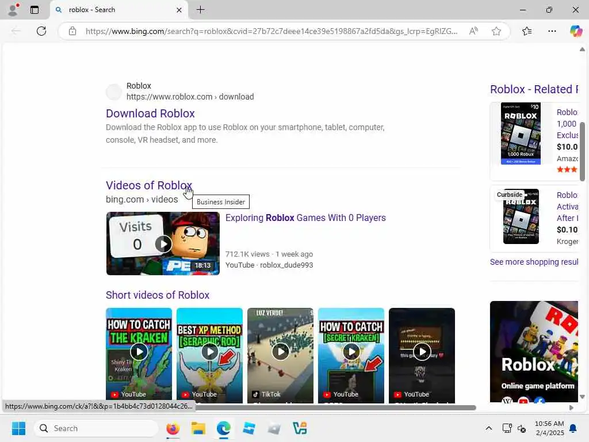Viewport: 589px width, 442px height.
Task: Open the Curbside Roblox gift card image
Action: (x=521, y=216)
